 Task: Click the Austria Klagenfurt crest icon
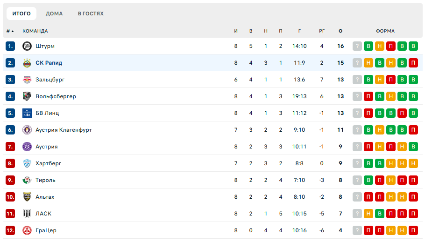coord(27,130)
